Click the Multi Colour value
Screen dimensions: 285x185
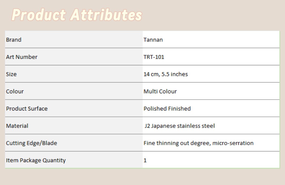[x=160, y=91]
